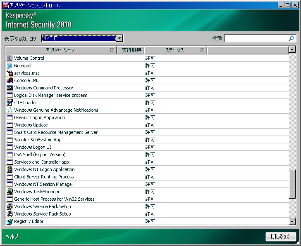Click 許可 status of Volume Control
The image size is (301, 246).
tap(150, 58)
